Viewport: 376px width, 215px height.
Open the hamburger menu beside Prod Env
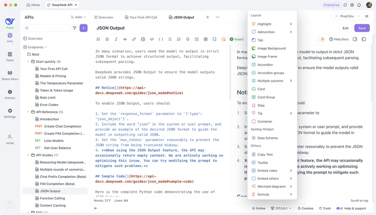pyautogui.click(x=367, y=16)
